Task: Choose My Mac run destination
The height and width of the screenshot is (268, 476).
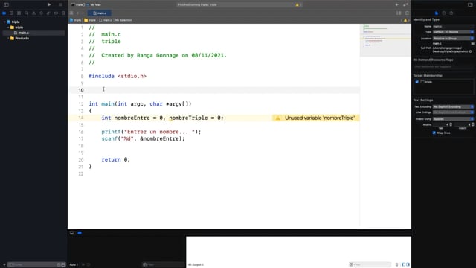Action: coord(94,4)
